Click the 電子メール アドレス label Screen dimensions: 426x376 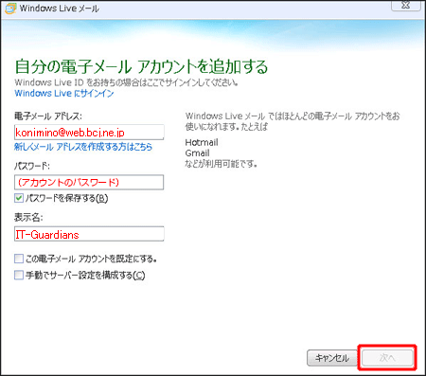48,116
